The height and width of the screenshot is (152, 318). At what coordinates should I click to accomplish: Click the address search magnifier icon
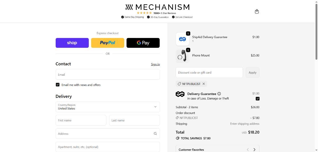coord(155,134)
